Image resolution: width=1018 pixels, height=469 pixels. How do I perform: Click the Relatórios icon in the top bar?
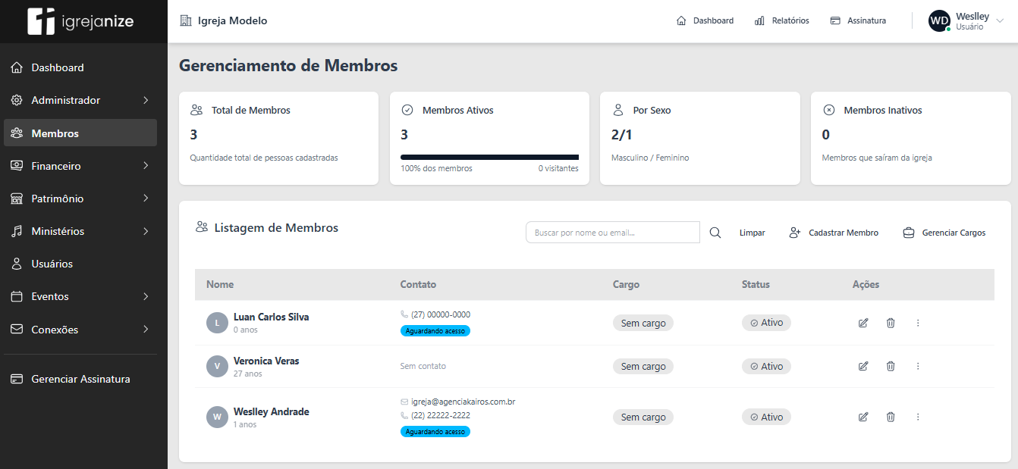click(759, 20)
